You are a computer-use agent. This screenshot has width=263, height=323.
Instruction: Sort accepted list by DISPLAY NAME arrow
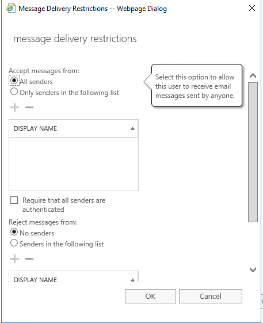coord(132,129)
